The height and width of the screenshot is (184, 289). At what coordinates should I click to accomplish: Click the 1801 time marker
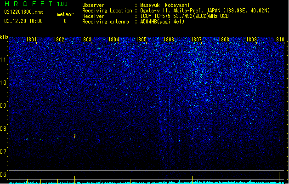point(31,40)
